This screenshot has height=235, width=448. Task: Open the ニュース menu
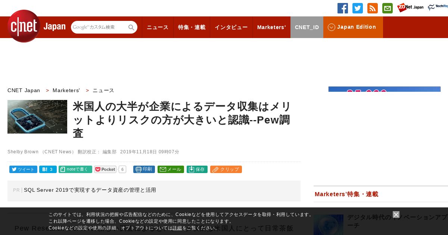[158, 27]
